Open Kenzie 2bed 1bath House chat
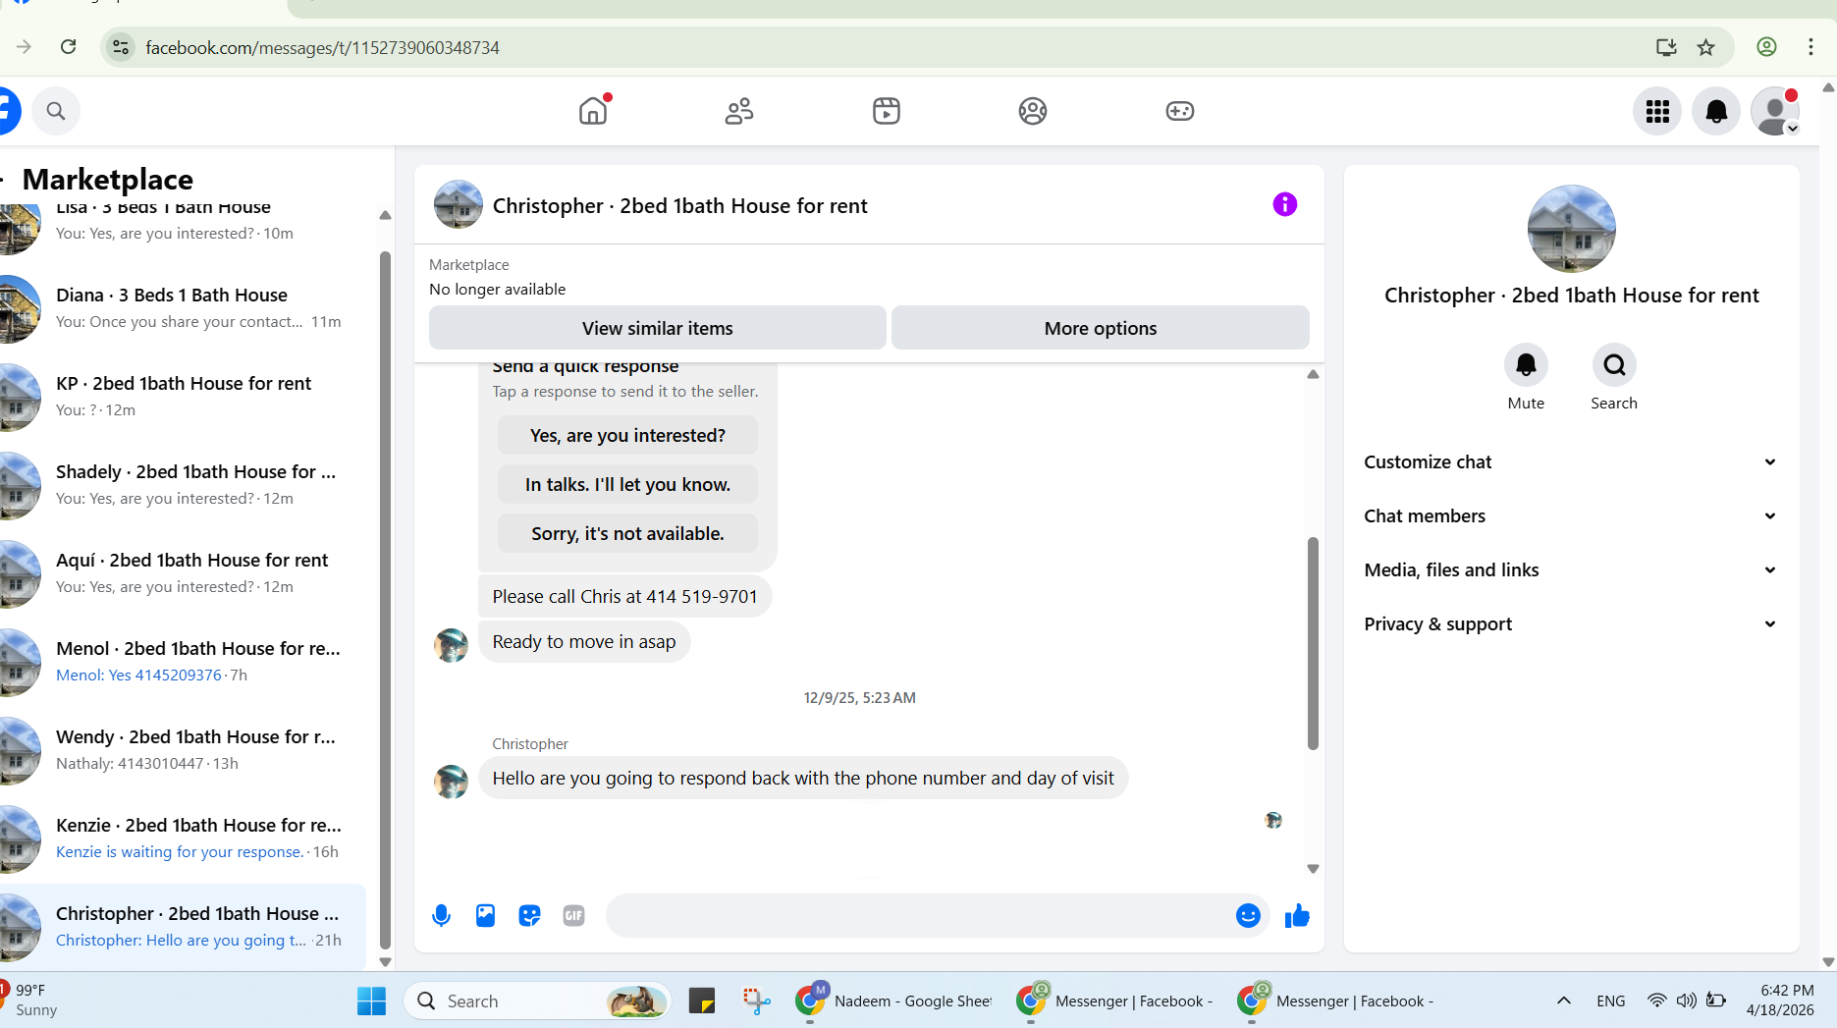The image size is (1837, 1028). coord(183,839)
